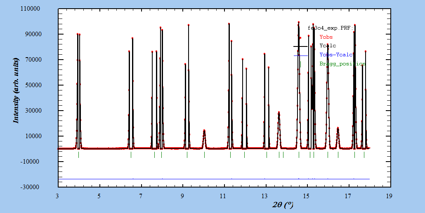Click the x-axis label 17
Viewport: 425px width, 213px height.
(x=348, y=196)
